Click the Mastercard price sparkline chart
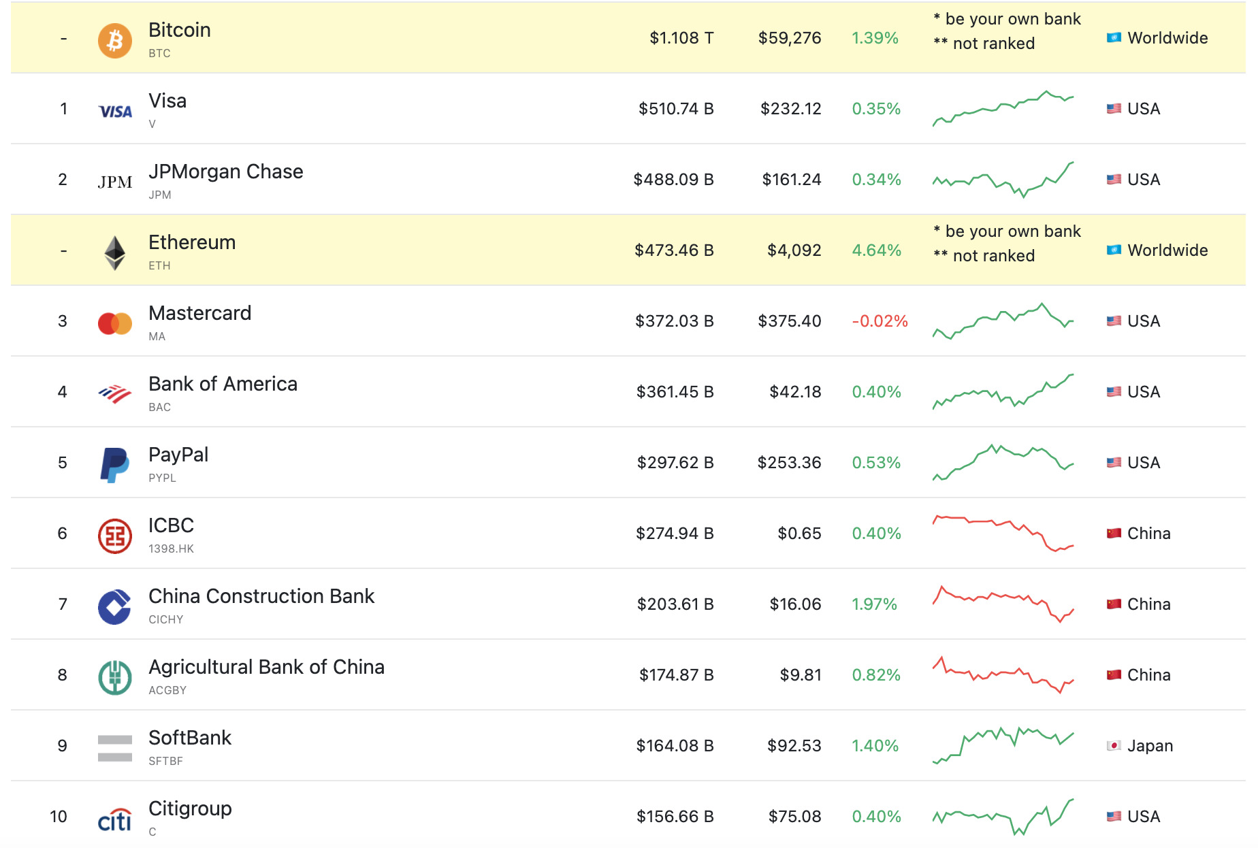The width and height of the screenshot is (1258, 848). pos(1003,321)
